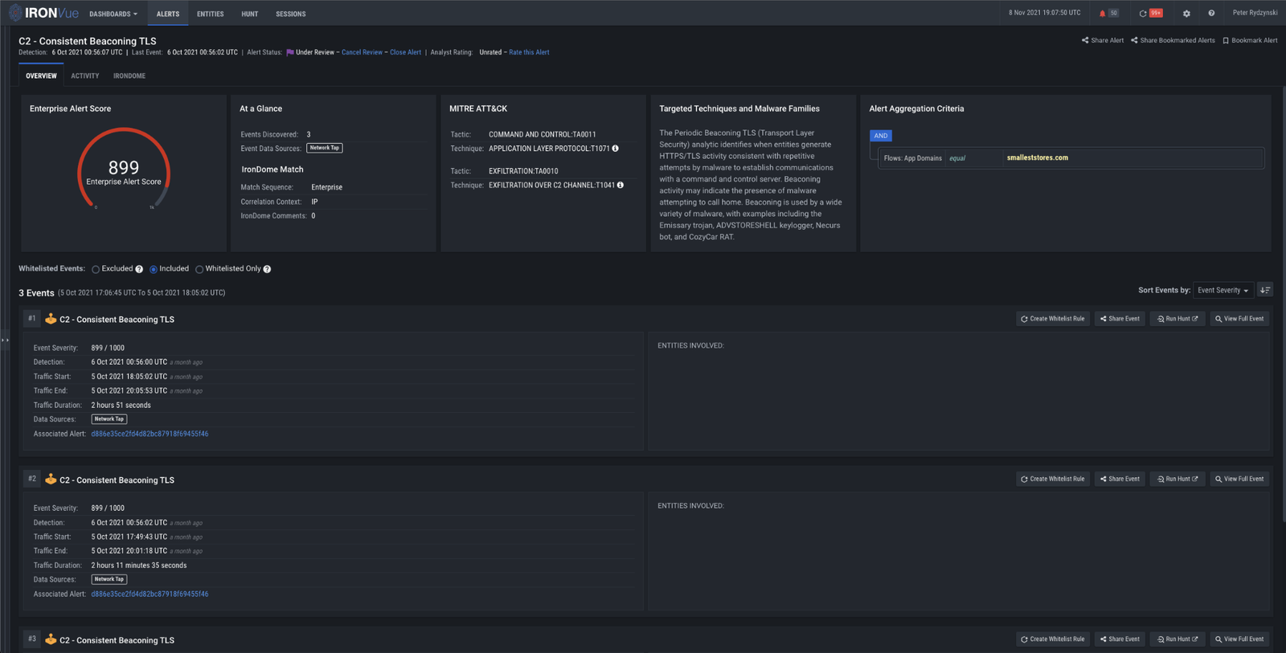This screenshot has height=653, width=1286.
Task: Expand the left side panel handle
Action: (5, 341)
